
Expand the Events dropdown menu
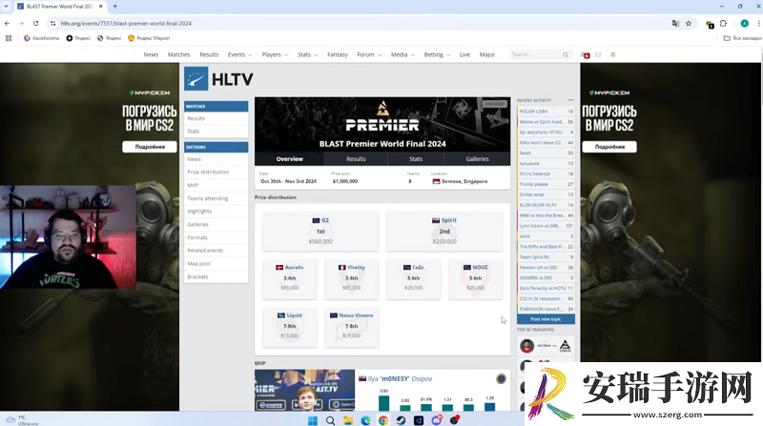[x=240, y=55]
